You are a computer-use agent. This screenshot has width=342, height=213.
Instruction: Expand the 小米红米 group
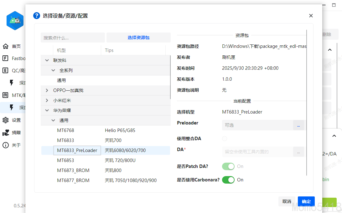(x=47, y=100)
